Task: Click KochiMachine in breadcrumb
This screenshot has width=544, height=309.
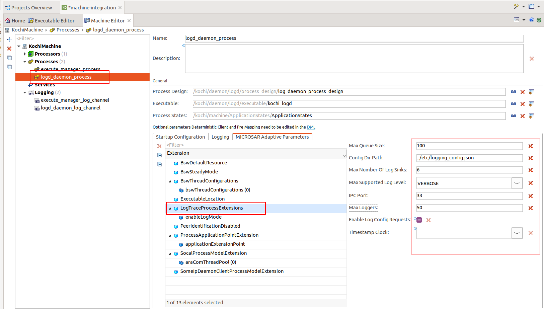Action: pyautogui.click(x=27, y=30)
